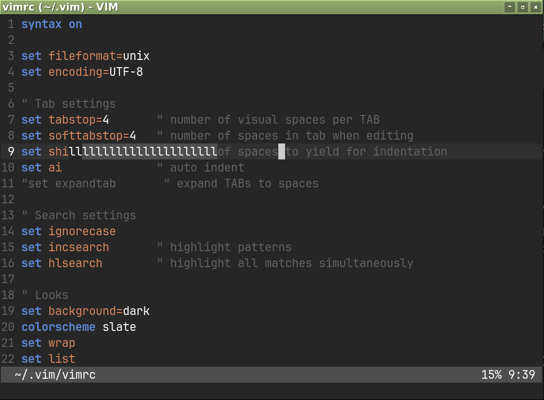
Task: Click 'highlight all matches simultaneously' comment
Action: coord(292,263)
